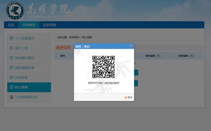Click the printer icon beside 入学报到单打印
The image size is (211, 131).
point(11,97)
